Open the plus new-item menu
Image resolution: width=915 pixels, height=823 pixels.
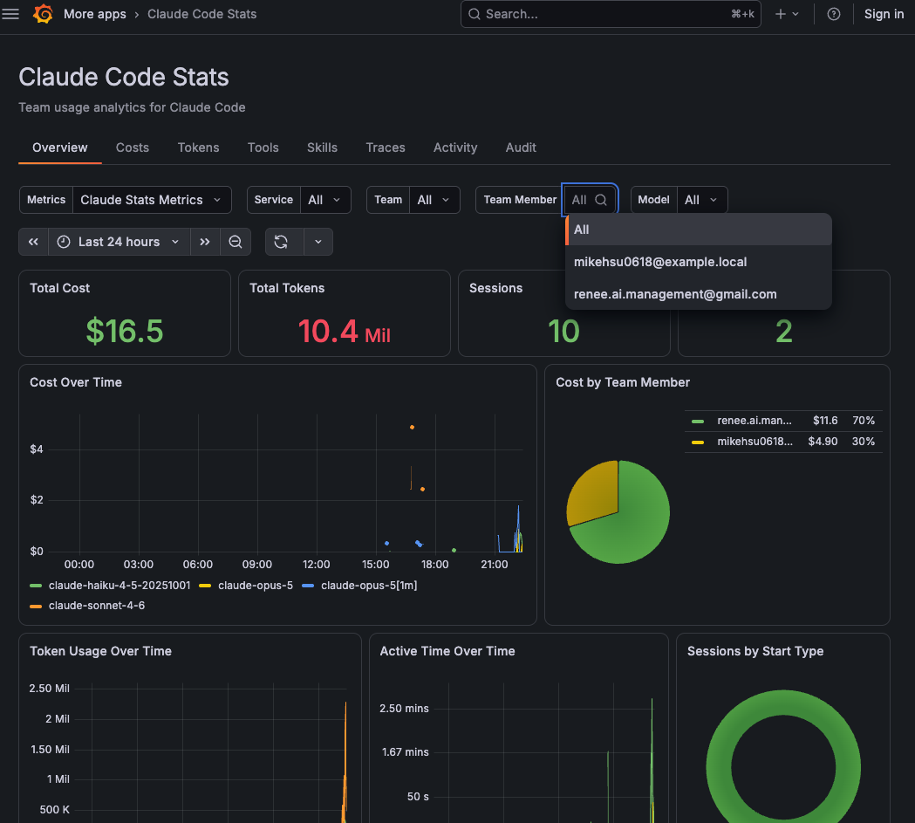(780, 14)
